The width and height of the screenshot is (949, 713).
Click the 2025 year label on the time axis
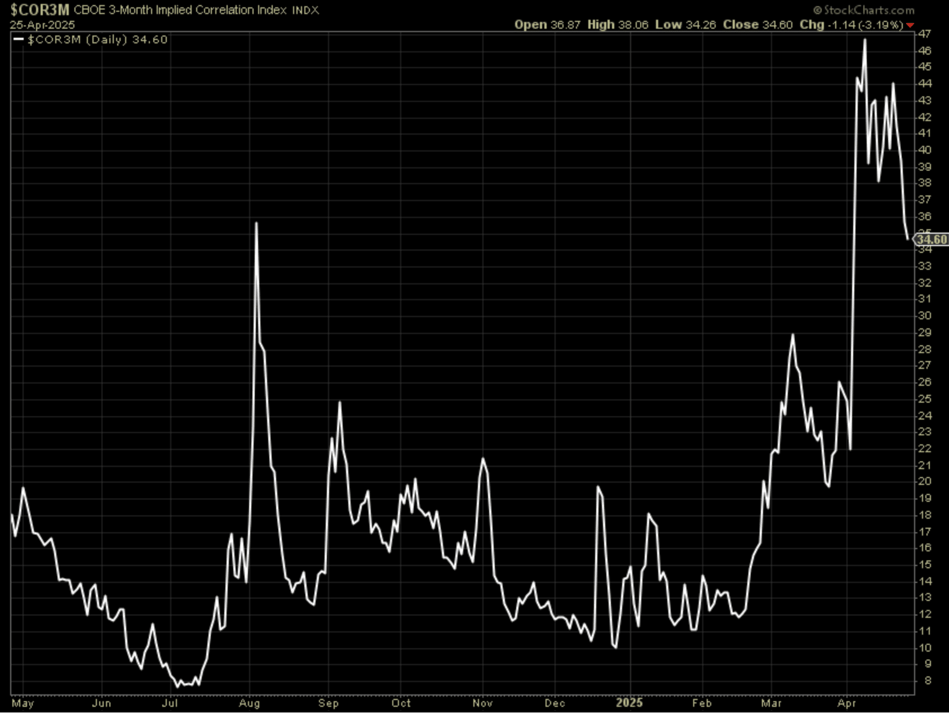(629, 703)
